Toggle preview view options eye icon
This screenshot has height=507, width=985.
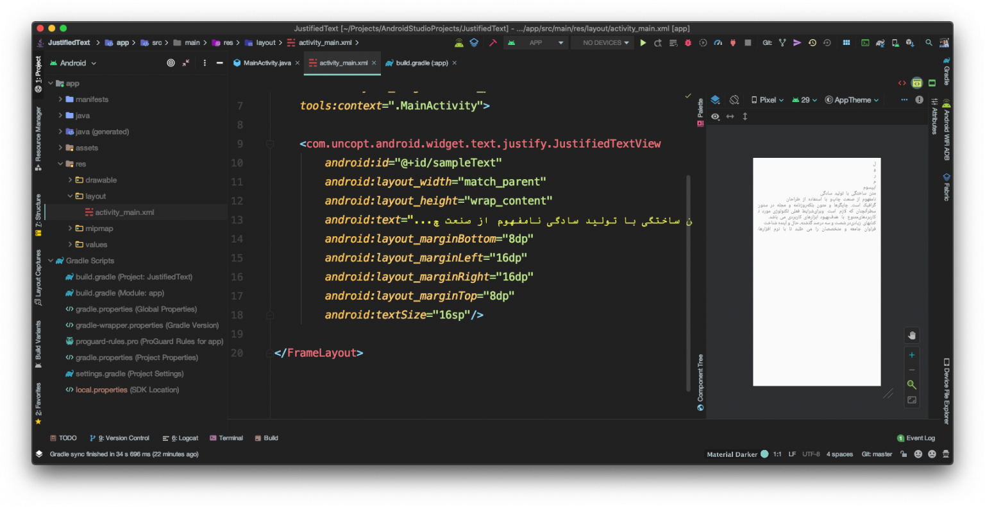(x=715, y=117)
